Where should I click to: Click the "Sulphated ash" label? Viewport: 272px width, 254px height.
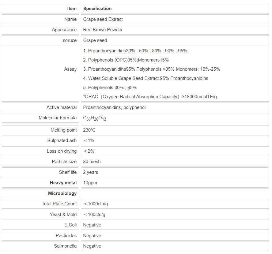(x=62, y=140)
